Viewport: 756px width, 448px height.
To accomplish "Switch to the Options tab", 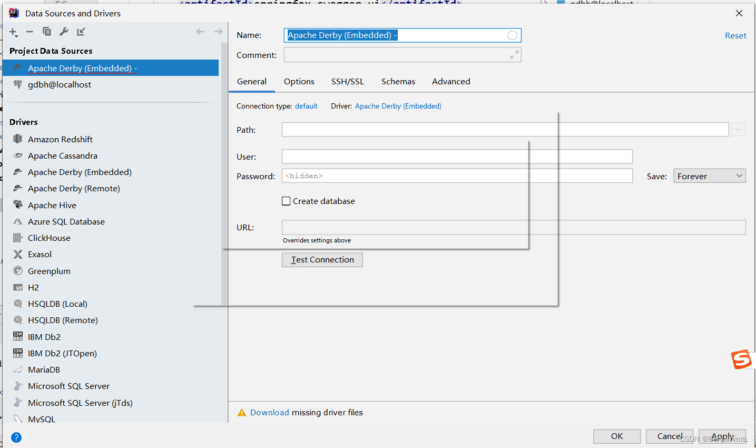I will point(299,81).
